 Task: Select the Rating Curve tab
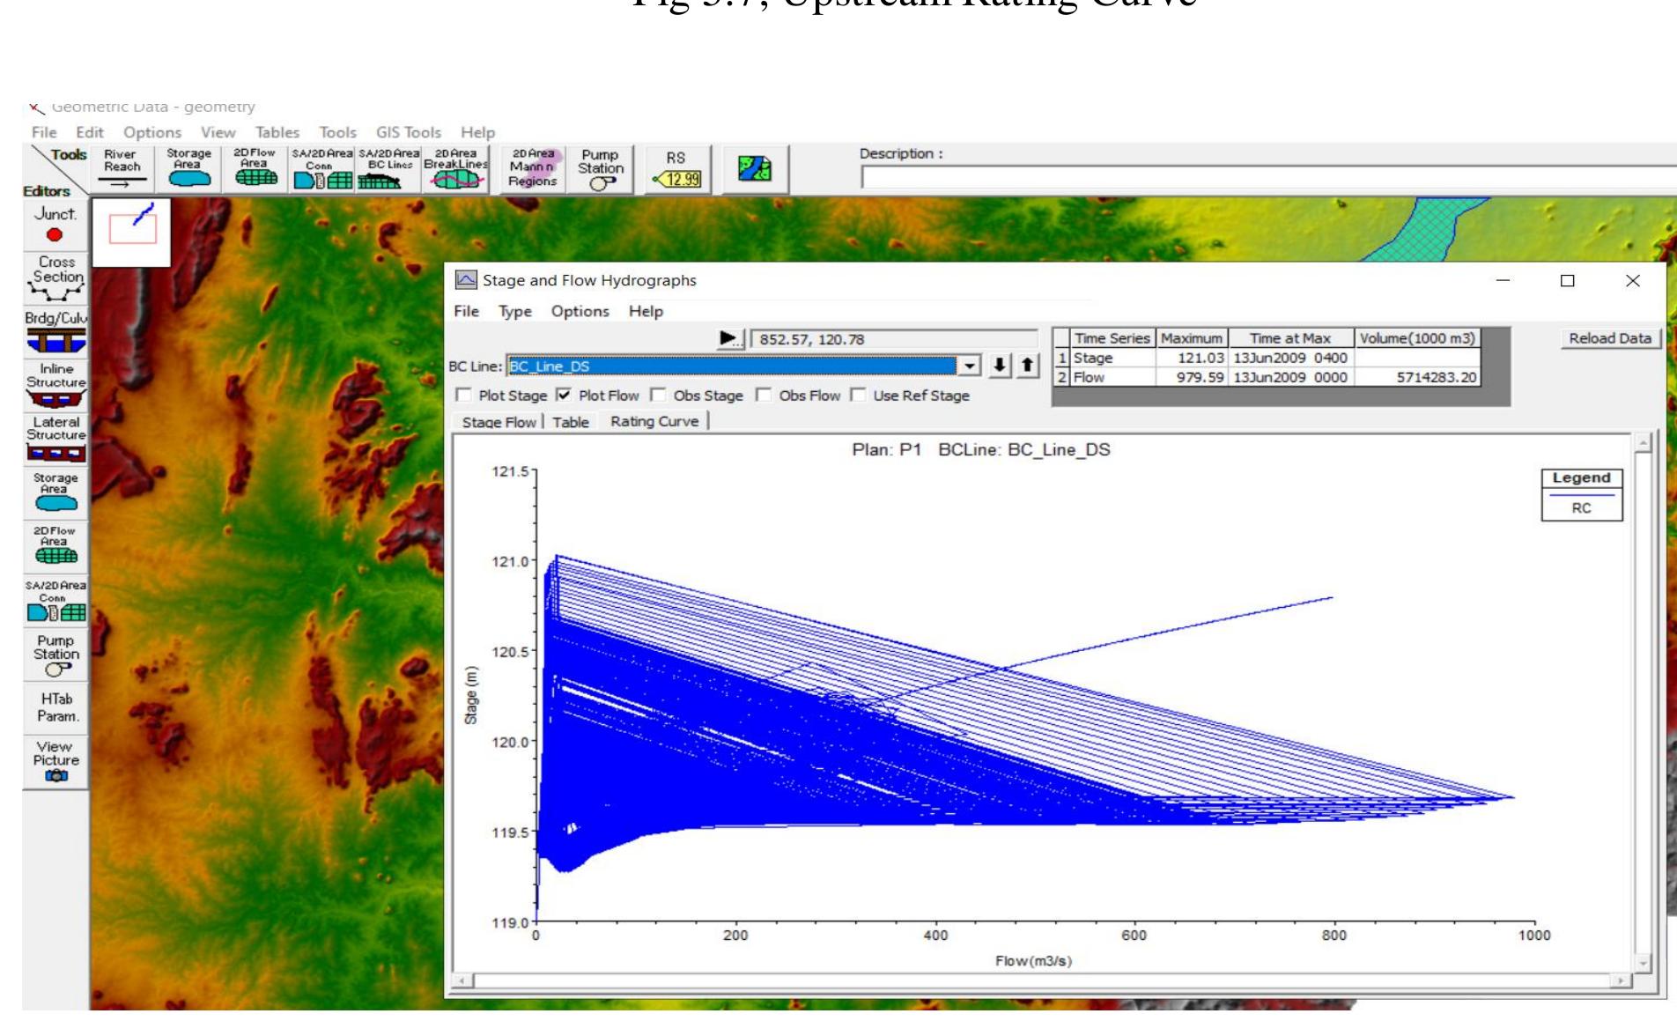pos(654,421)
